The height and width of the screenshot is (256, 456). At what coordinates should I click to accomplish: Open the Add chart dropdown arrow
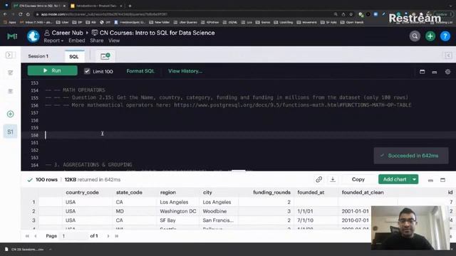point(414,179)
